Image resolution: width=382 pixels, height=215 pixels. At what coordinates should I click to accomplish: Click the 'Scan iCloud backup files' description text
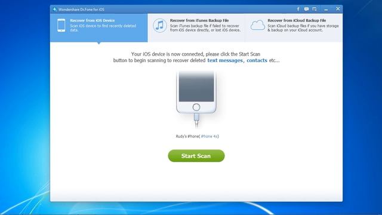click(x=303, y=28)
